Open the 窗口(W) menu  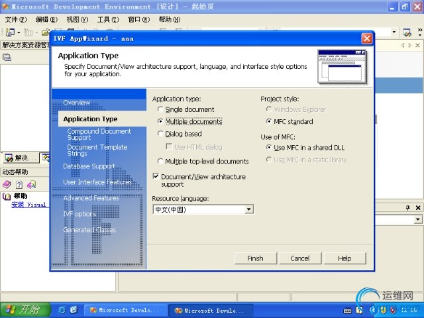(138, 19)
